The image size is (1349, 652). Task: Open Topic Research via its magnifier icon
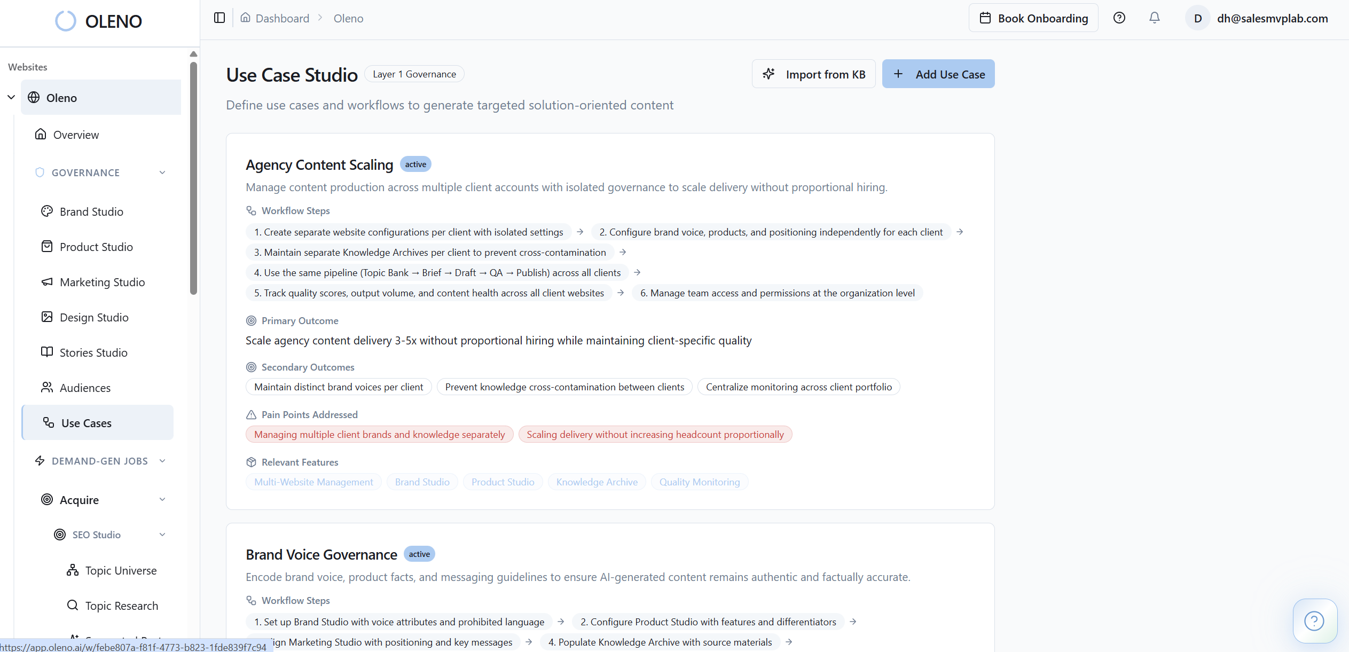[x=73, y=606]
